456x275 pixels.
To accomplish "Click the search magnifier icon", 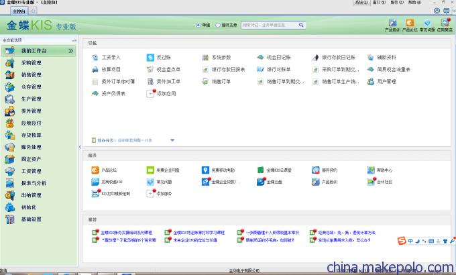I will click(301, 25).
